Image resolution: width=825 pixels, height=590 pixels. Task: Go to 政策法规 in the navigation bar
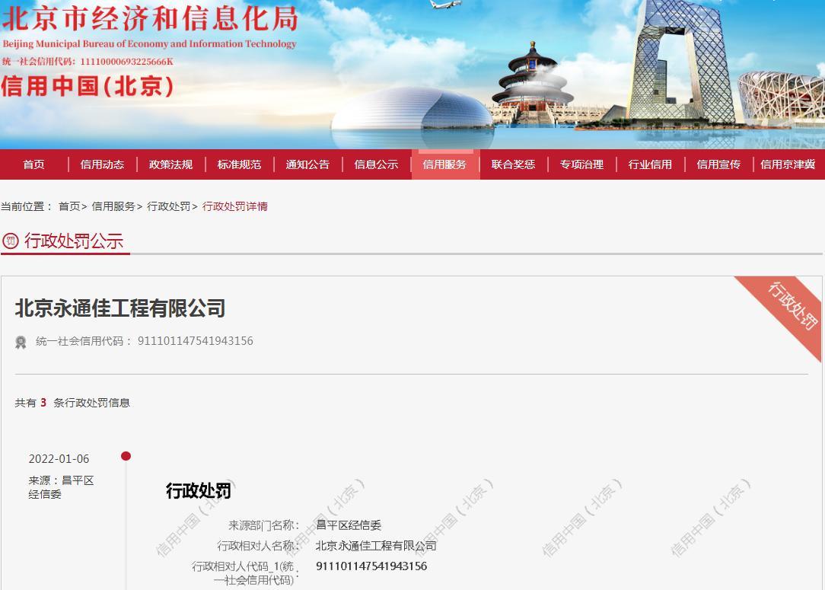click(170, 164)
